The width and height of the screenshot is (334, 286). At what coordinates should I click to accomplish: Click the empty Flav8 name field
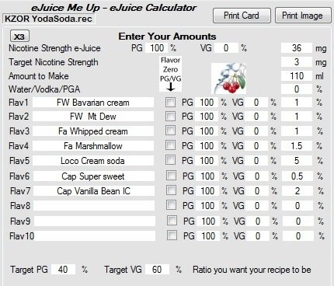94,206
